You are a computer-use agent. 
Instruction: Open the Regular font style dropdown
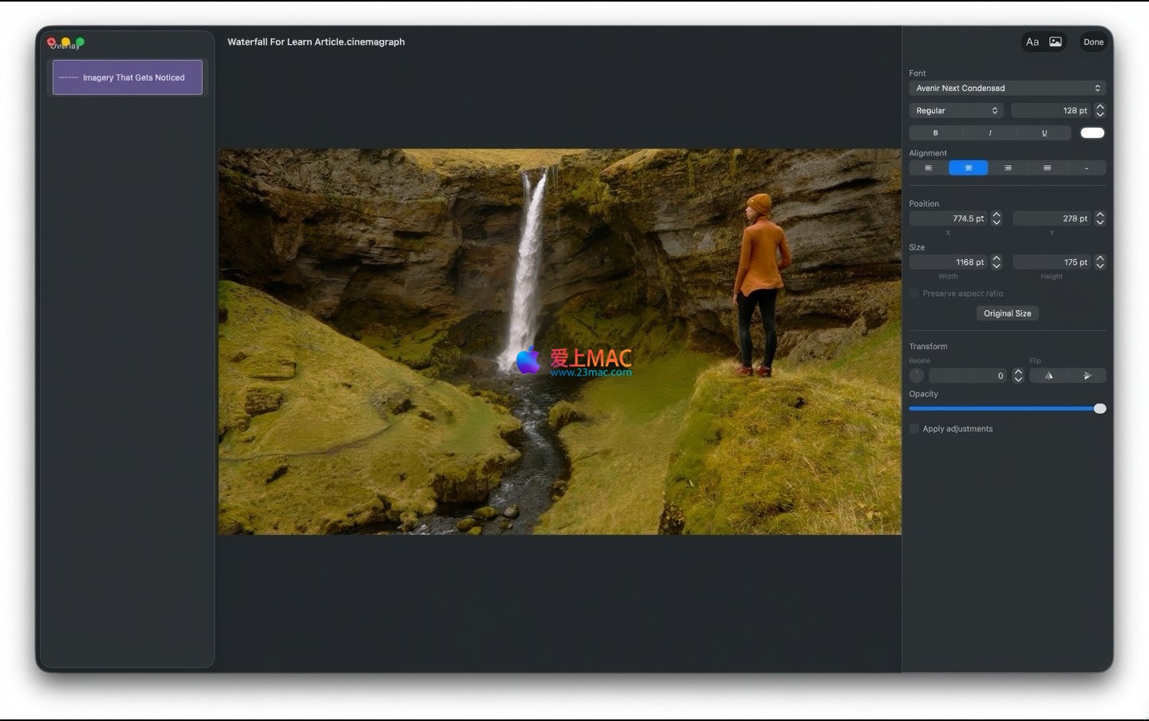pos(956,111)
